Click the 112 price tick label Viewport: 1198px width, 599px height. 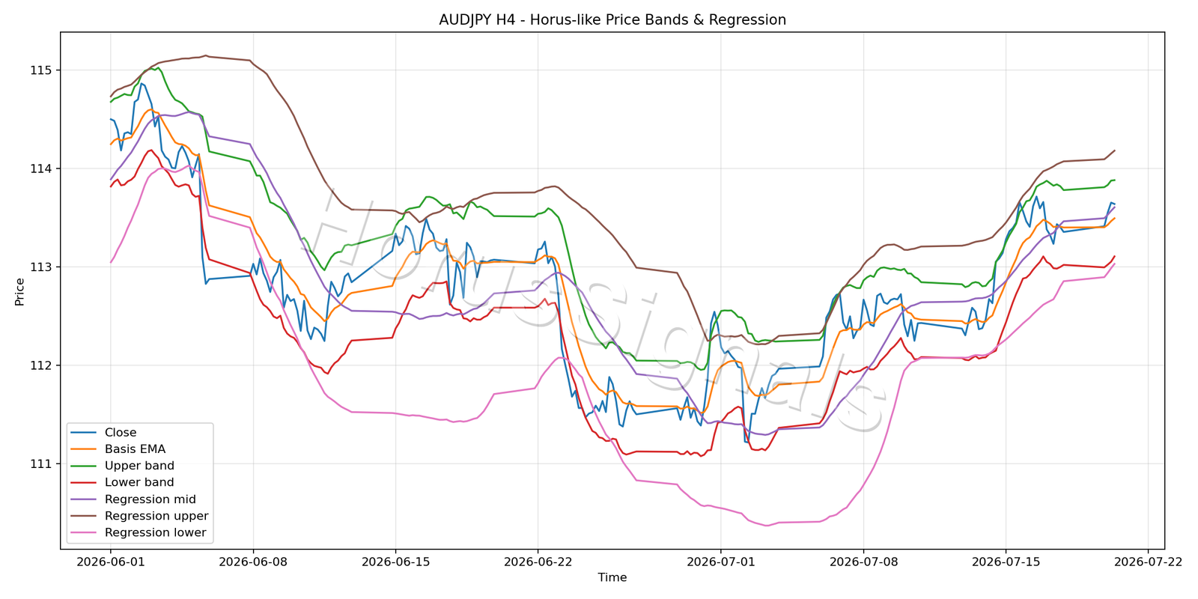pos(40,365)
